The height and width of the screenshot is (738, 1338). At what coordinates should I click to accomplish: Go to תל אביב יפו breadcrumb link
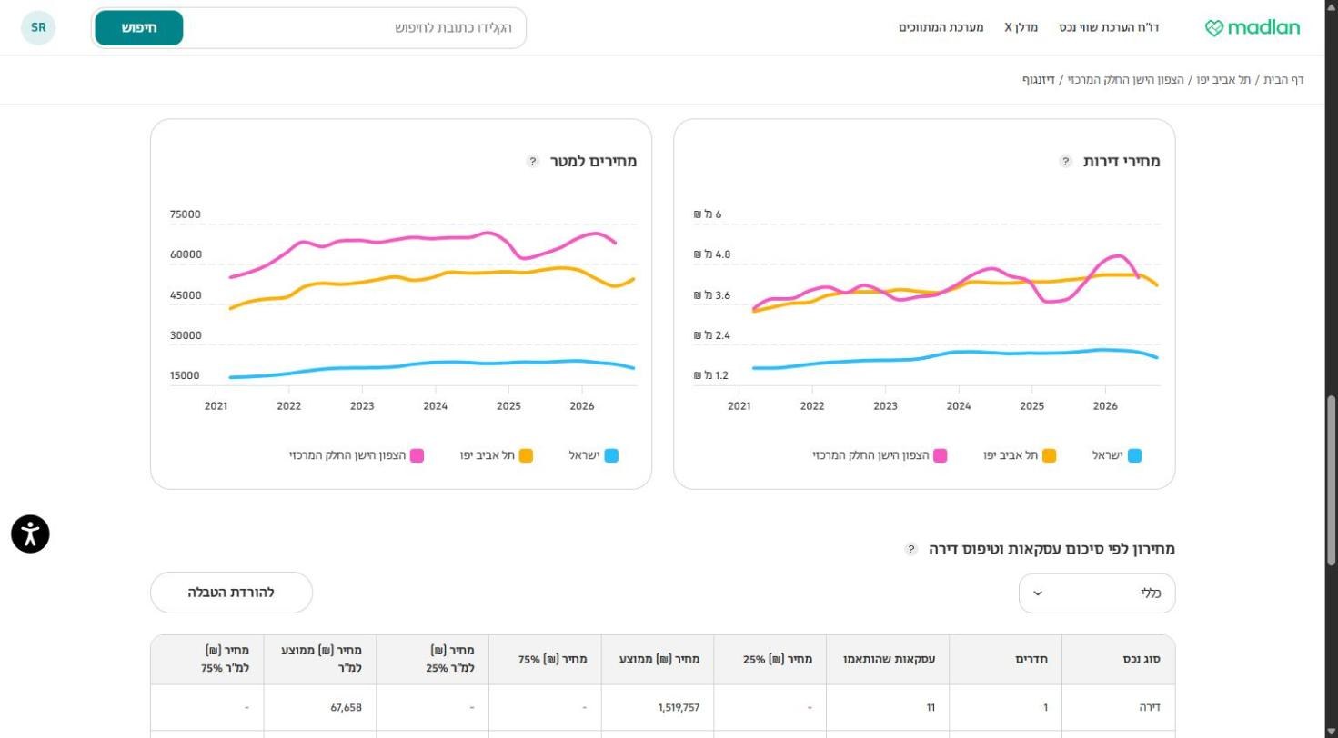point(1224,80)
